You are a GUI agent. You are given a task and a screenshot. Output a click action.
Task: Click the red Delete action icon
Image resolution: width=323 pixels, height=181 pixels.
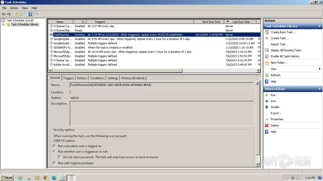pos(267,125)
